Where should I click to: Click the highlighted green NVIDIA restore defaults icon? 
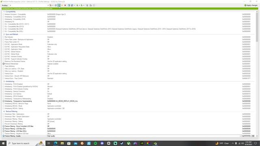pos(59,5)
